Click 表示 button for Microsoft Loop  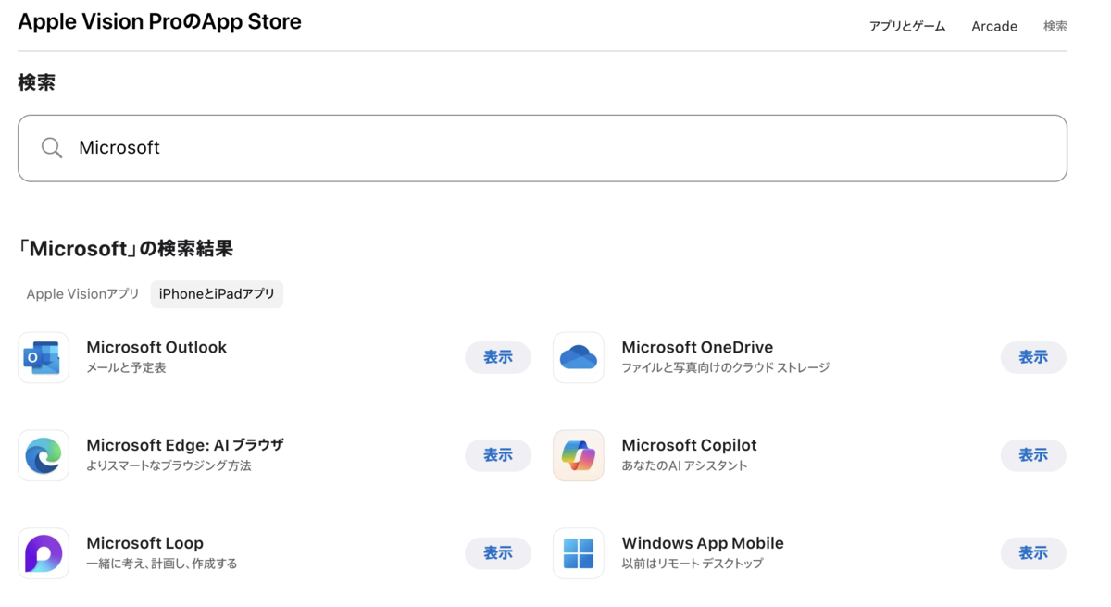click(x=498, y=553)
